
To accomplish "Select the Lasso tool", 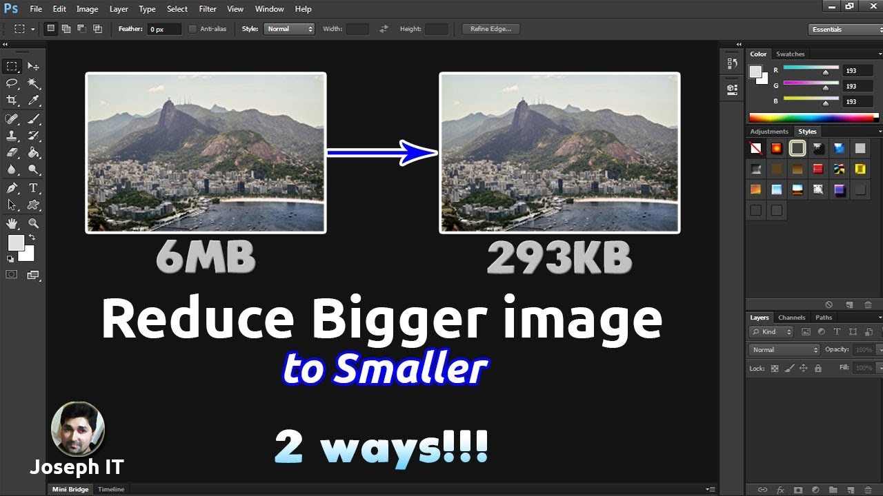I will pyautogui.click(x=12, y=83).
